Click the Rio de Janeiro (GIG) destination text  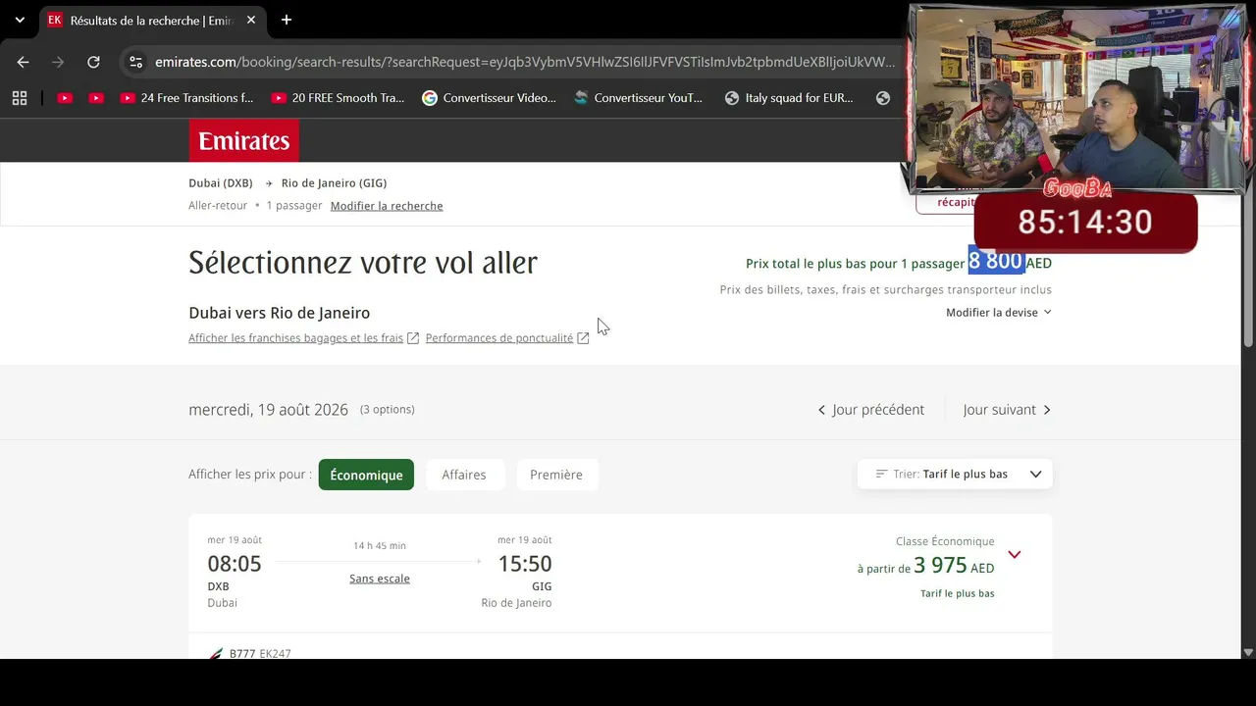coord(335,183)
